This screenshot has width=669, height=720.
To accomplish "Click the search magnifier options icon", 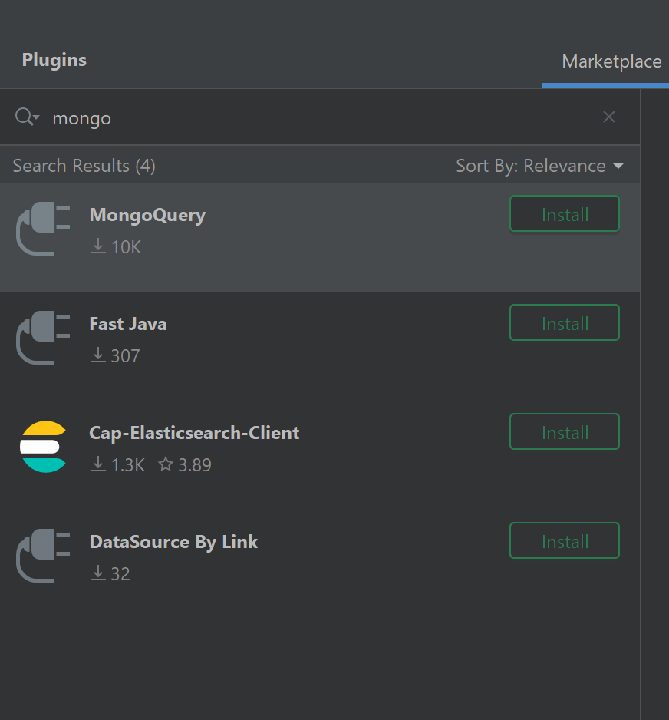I will click(27, 117).
